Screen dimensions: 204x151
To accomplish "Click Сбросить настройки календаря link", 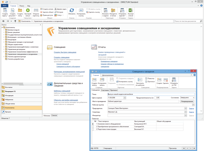I will [66, 100].
